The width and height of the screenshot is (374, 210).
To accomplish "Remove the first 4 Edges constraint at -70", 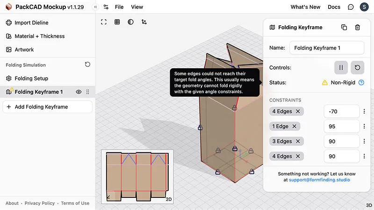I will [x=298, y=111].
